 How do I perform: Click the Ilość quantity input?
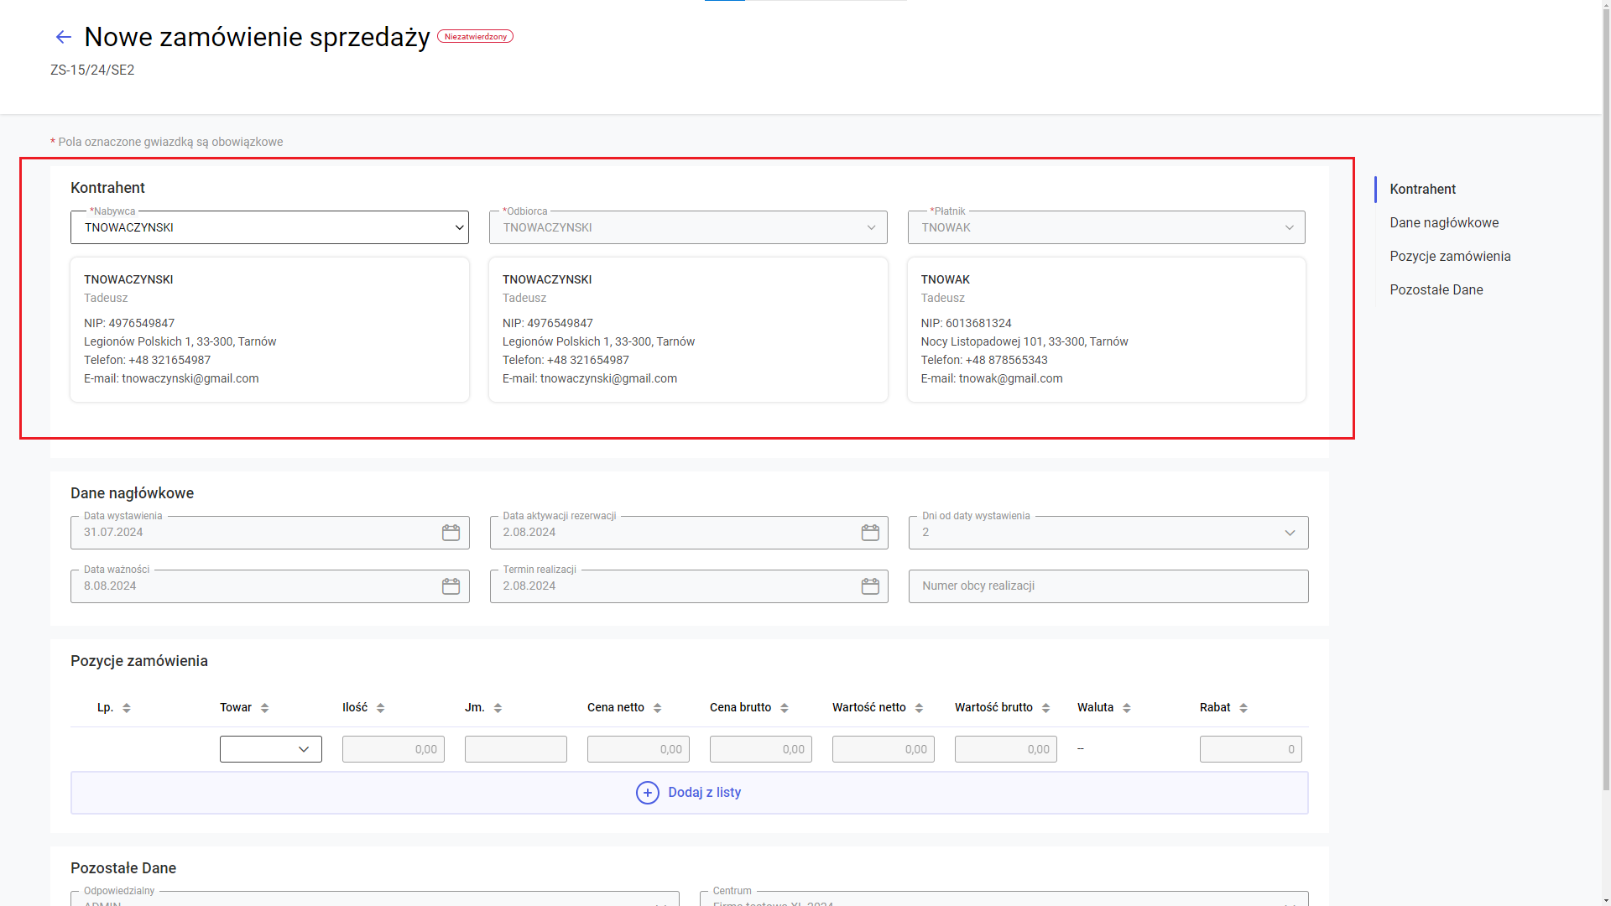tap(394, 749)
